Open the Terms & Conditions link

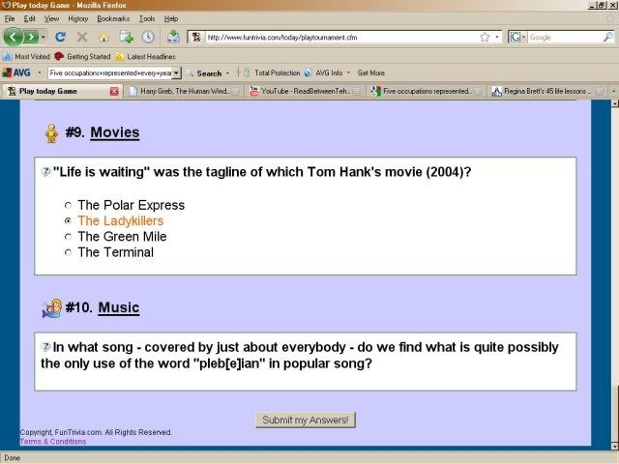[53, 441]
